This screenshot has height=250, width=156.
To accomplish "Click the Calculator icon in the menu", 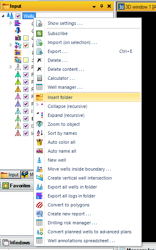I will 39,78.
